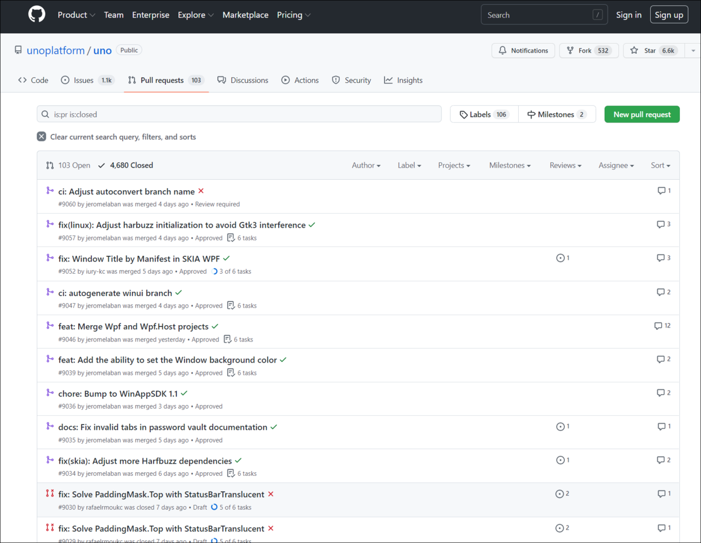Click the linked issue icon on Window Title PR
Image resolution: width=701 pixels, height=543 pixels.
560,258
